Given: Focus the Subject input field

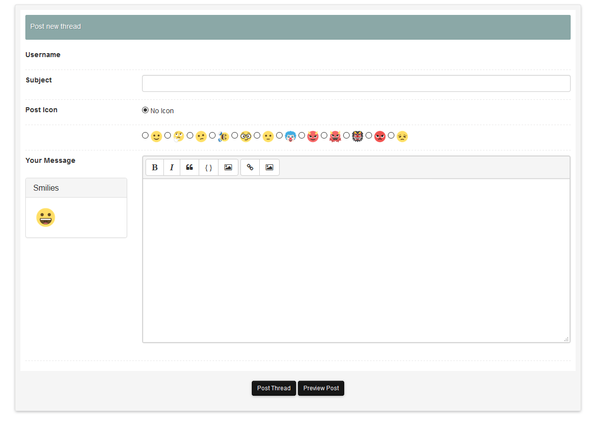Looking at the screenshot, I should coord(356,83).
